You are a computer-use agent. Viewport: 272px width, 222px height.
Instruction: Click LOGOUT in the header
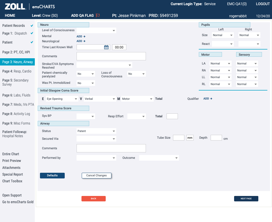point(263,4)
